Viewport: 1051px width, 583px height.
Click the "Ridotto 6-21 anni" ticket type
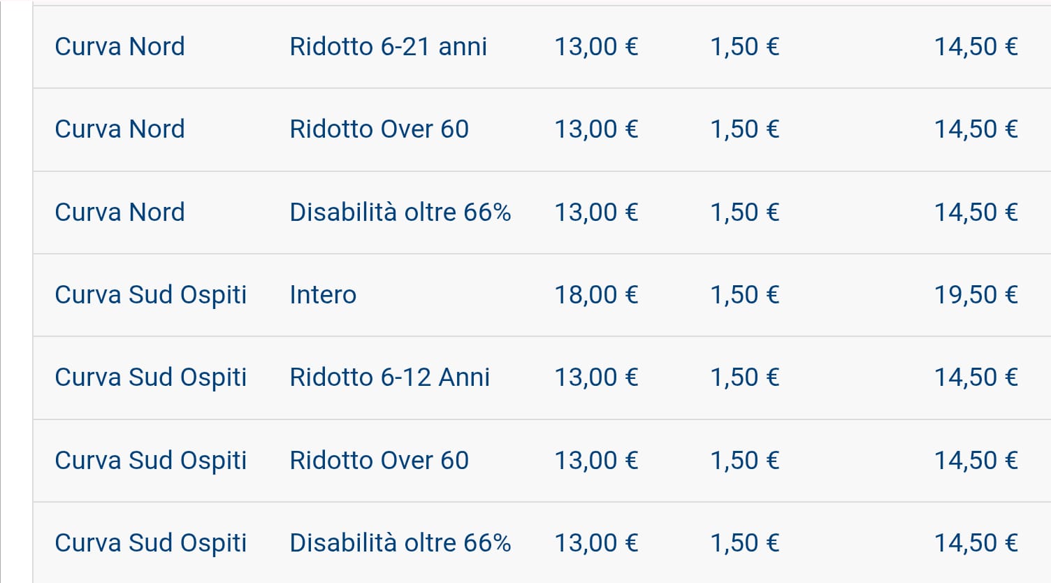coord(388,47)
